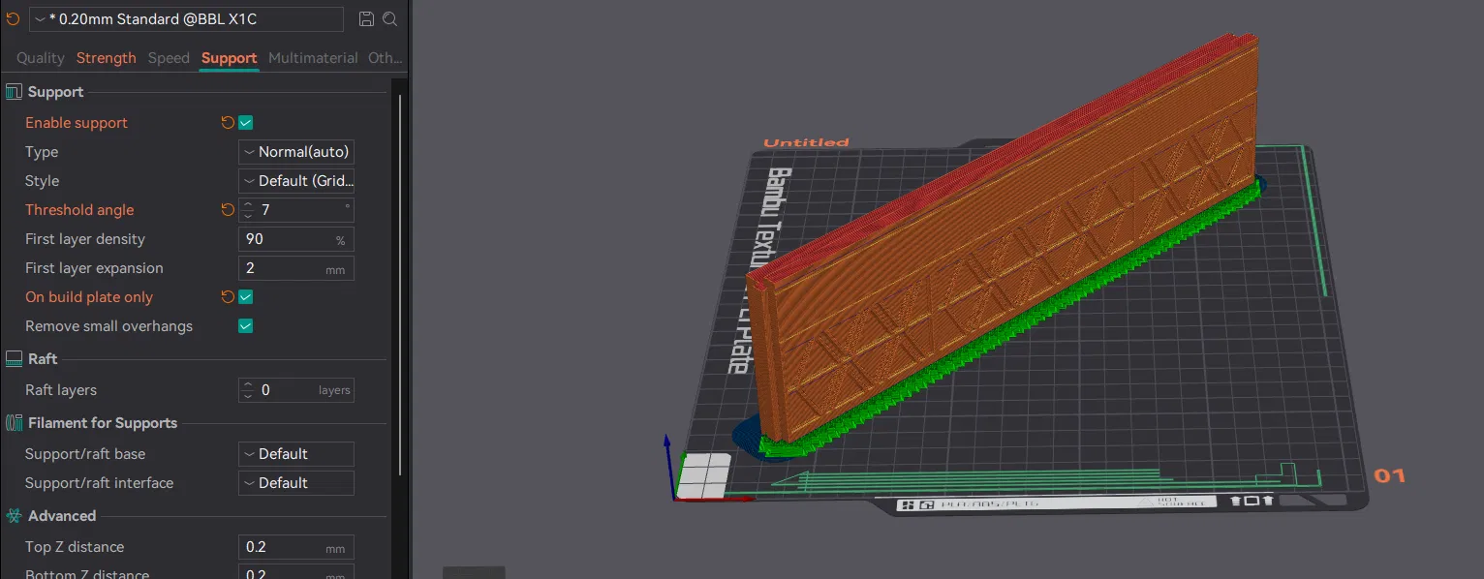The width and height of the screenshot is (1484, 579).
Task: Decrease Raft layers with down arrow
Action: pos(248,396)
